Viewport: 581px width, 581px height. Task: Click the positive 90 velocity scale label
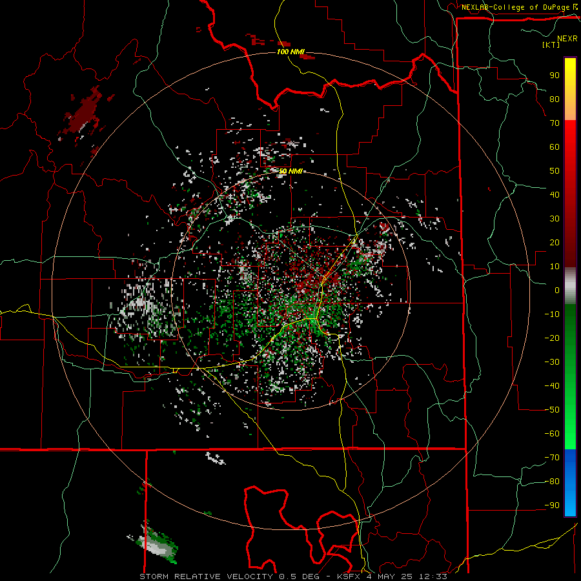[x=555, y=76]
